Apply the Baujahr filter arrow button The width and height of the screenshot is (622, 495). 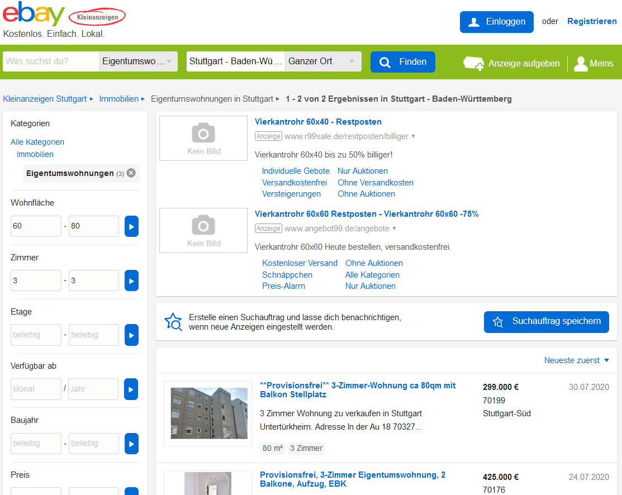pyautogui.click(x=131, y=444)
